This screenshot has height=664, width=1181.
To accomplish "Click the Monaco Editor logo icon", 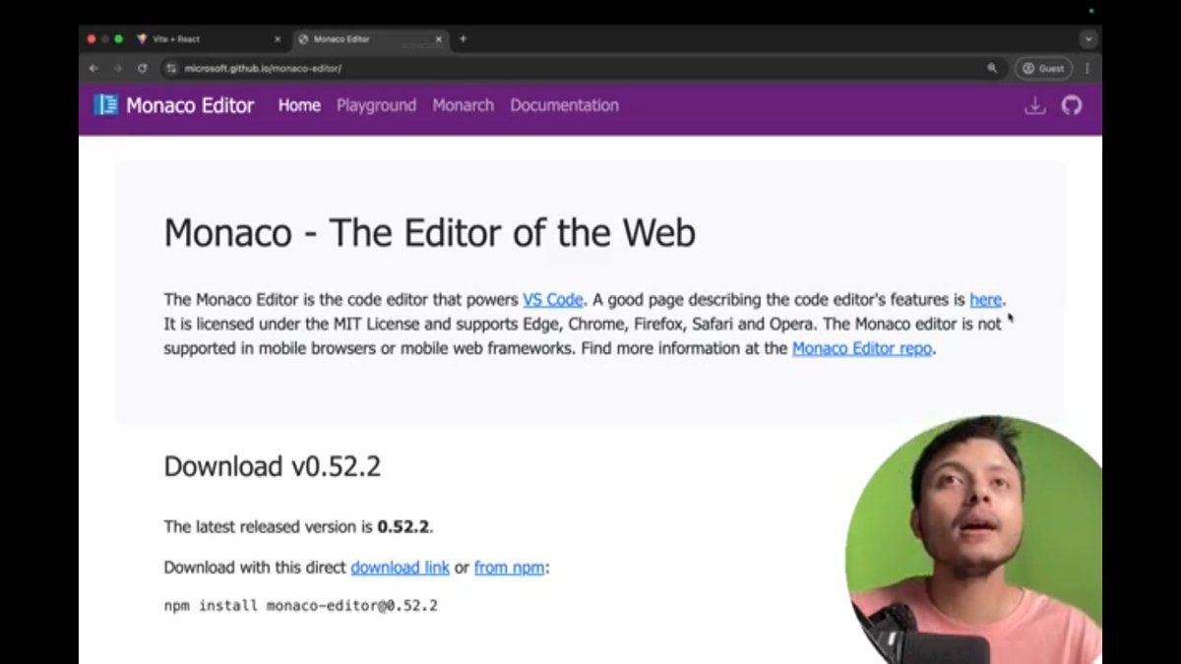I will coord(104,105).
